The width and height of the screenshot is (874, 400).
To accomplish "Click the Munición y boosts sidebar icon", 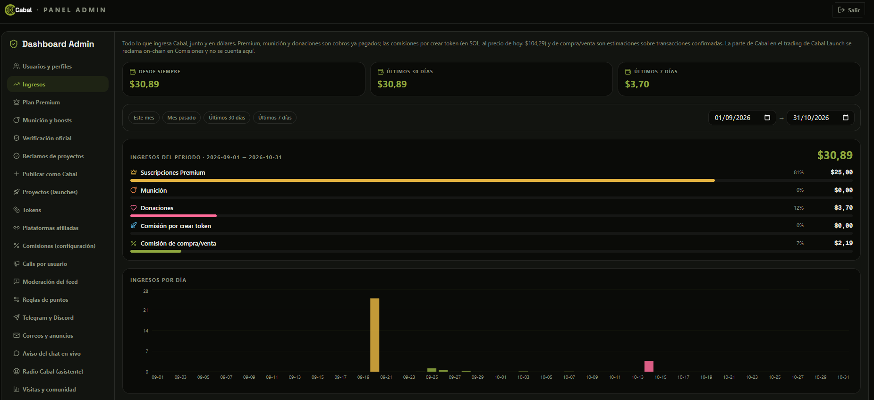I will [17, 120].
